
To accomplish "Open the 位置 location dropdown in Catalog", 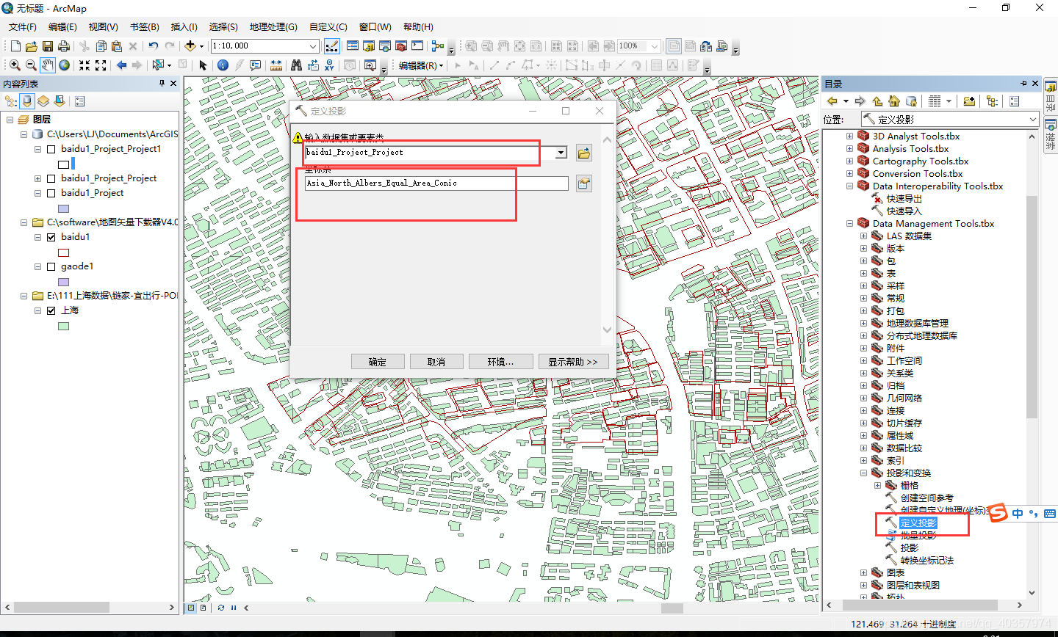I will (x=1033, y=120).
